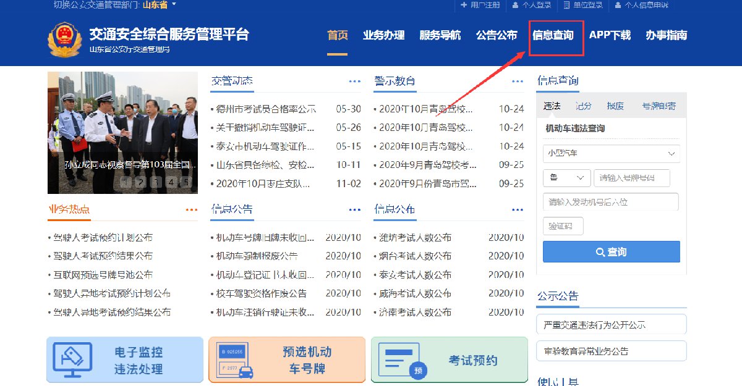Click the orange more dots beside 业务热点
The height and width of the screenshot is (386, 742).
click(191, 210)
